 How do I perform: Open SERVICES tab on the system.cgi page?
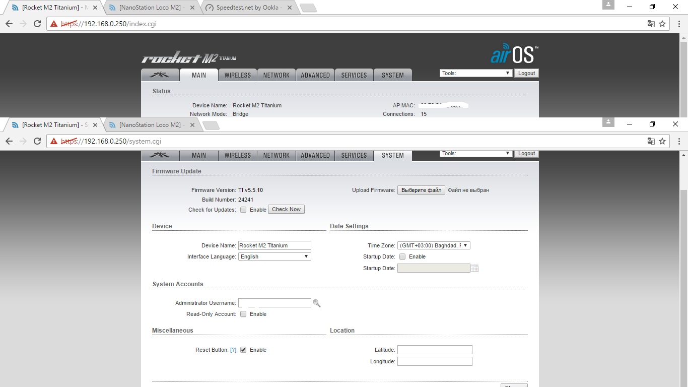pyautogui.click(x=354, y=155)
